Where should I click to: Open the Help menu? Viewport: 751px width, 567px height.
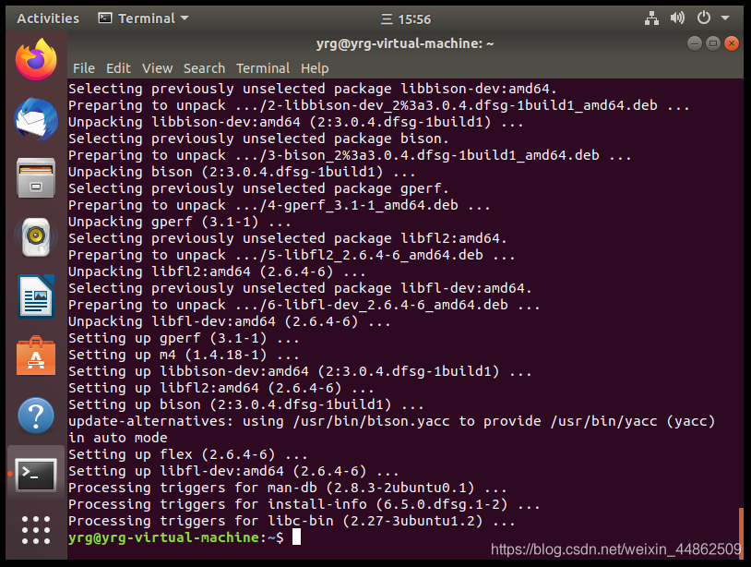pyautogui.click(x=315, y=68)
